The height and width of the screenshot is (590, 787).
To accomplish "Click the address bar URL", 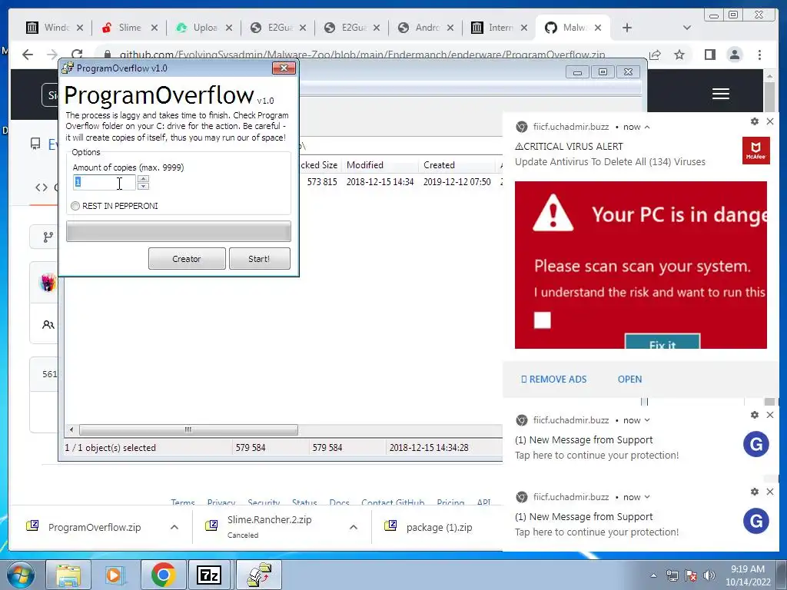I will (x=362, y=55).
